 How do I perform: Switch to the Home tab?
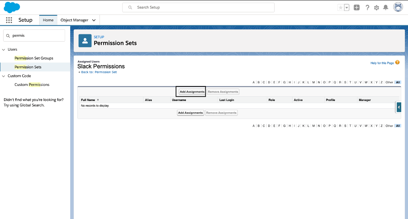pos(48,20)
